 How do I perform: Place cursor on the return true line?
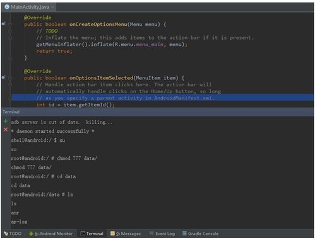point(54,51)
